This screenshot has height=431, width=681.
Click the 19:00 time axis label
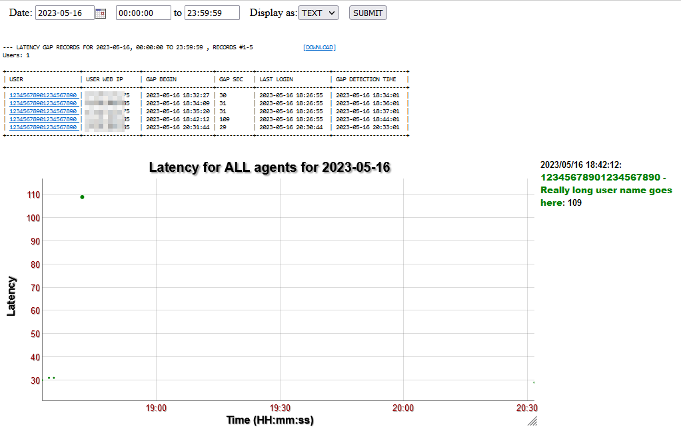tap(156, 408)
